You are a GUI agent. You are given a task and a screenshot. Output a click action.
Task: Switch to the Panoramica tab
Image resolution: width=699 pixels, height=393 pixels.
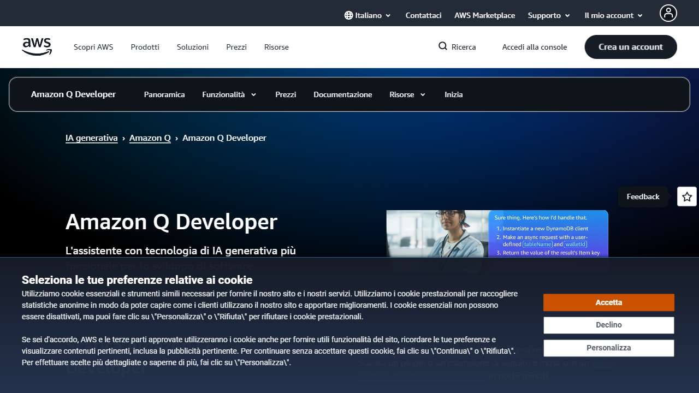(164, 94)
